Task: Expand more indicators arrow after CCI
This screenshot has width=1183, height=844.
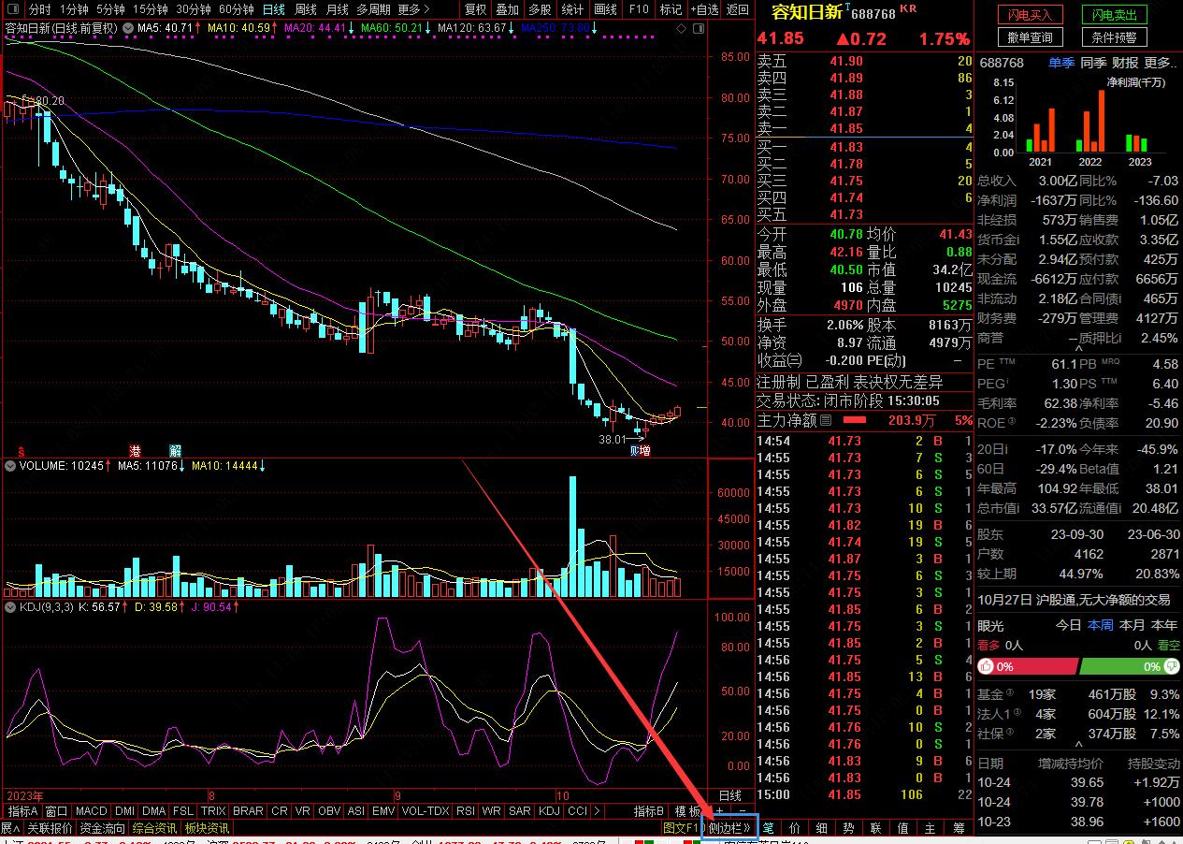Action: click(x=597, y=811)
